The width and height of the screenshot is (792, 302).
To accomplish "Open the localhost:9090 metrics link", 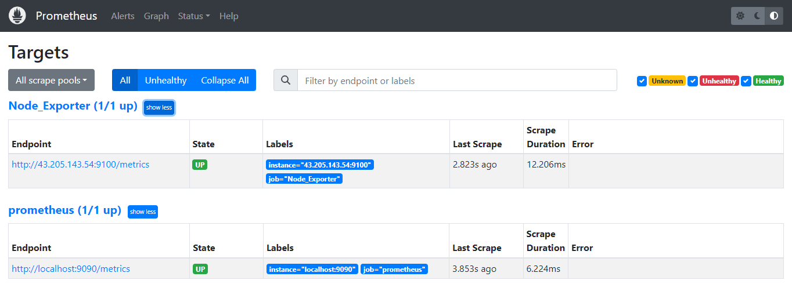I will click(x=71, y=269).
